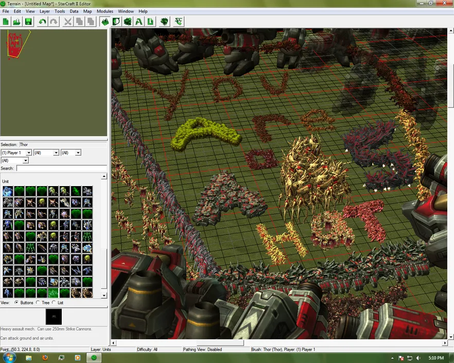Switch palette view to List

(54, 302)
